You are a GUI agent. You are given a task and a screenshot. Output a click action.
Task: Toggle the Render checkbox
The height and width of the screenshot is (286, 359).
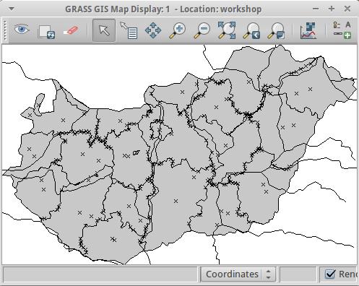(329, 274)
